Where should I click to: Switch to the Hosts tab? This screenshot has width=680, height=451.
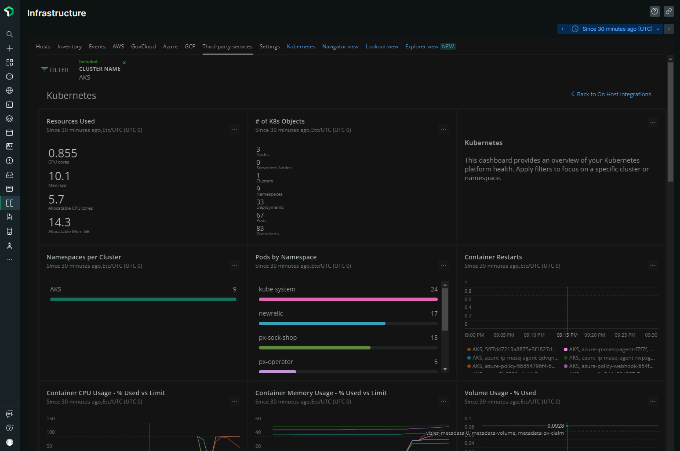(x=43, y=47)
